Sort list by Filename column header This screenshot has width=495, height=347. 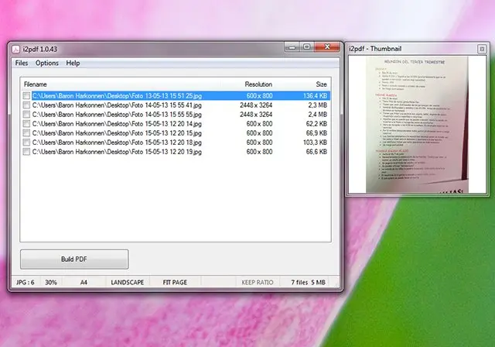(x=36, y=84)
